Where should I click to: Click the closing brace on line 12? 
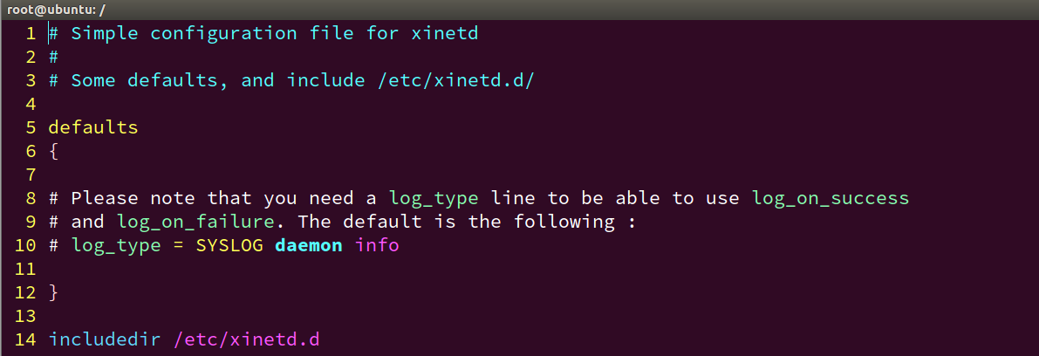coord(54,292)
